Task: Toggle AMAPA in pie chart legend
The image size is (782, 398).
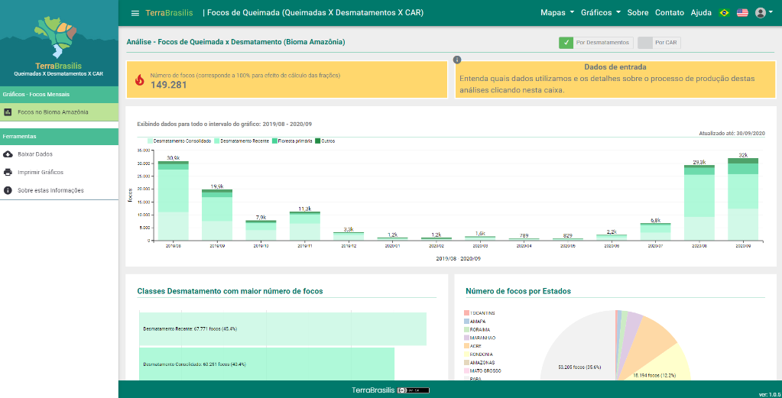Action: pyautogui.click(x=474, y=322)
